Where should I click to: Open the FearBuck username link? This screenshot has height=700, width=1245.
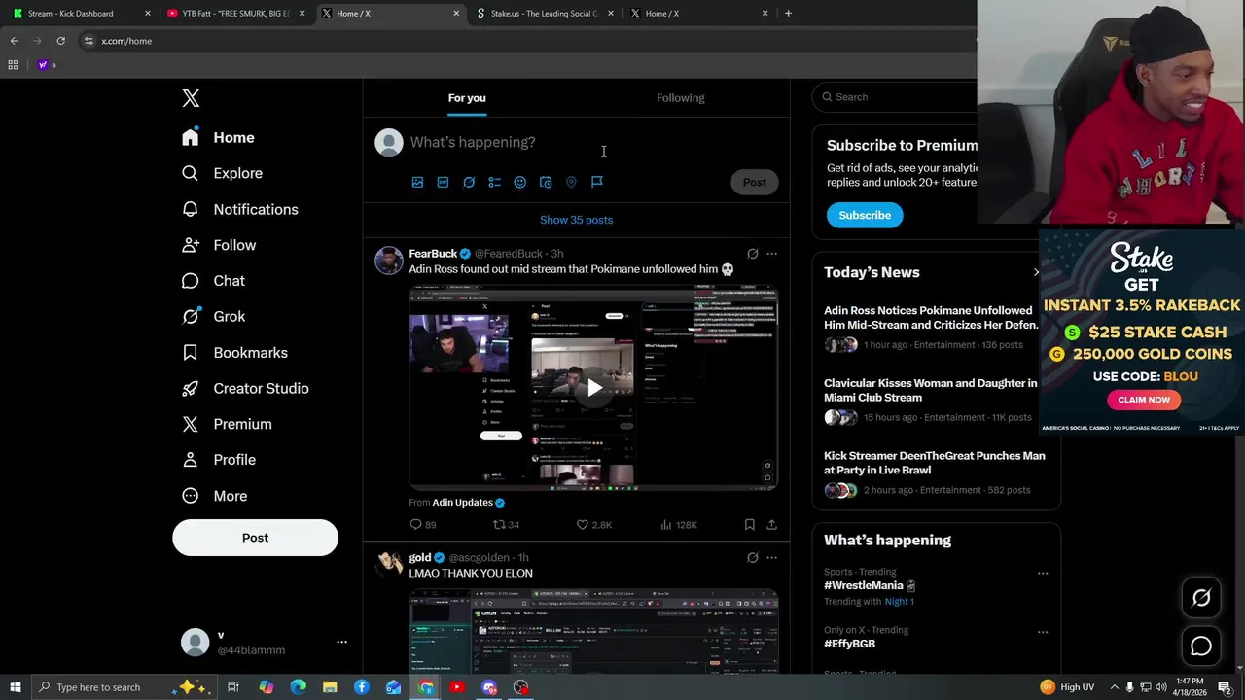pyautogui.click(x=433, y=254)
